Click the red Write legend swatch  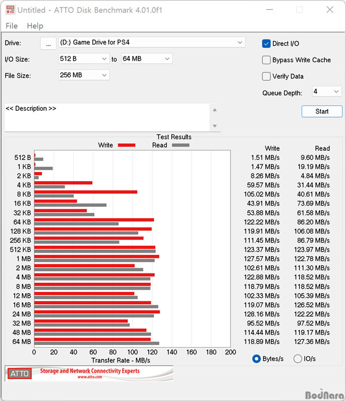[x=126, y=145]
